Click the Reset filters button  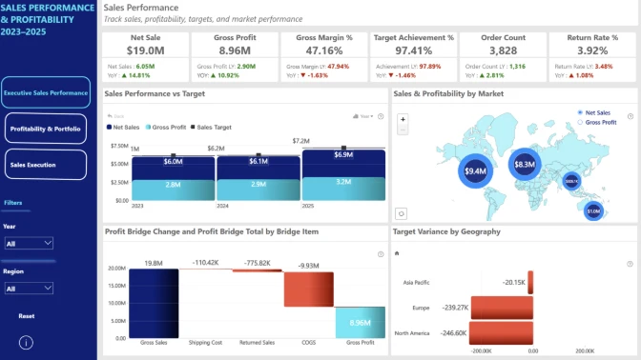27,316
